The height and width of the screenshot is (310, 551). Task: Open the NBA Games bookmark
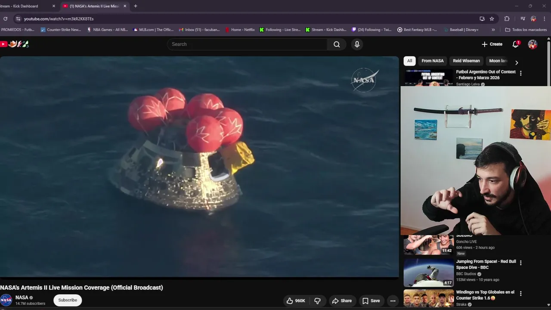pyautogui.click(x=107, y=30)
